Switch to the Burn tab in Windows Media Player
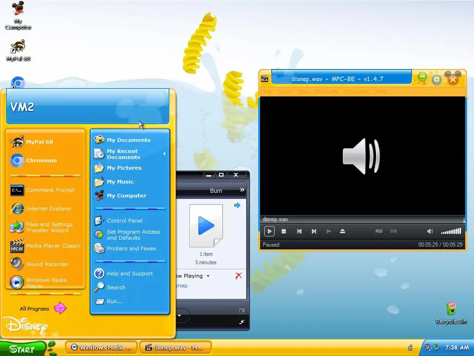Screen dimensions: 474x356 (216, 191)
